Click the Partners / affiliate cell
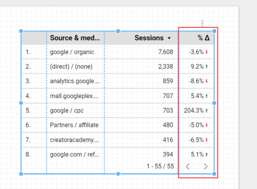 click(x=74, y=125)
